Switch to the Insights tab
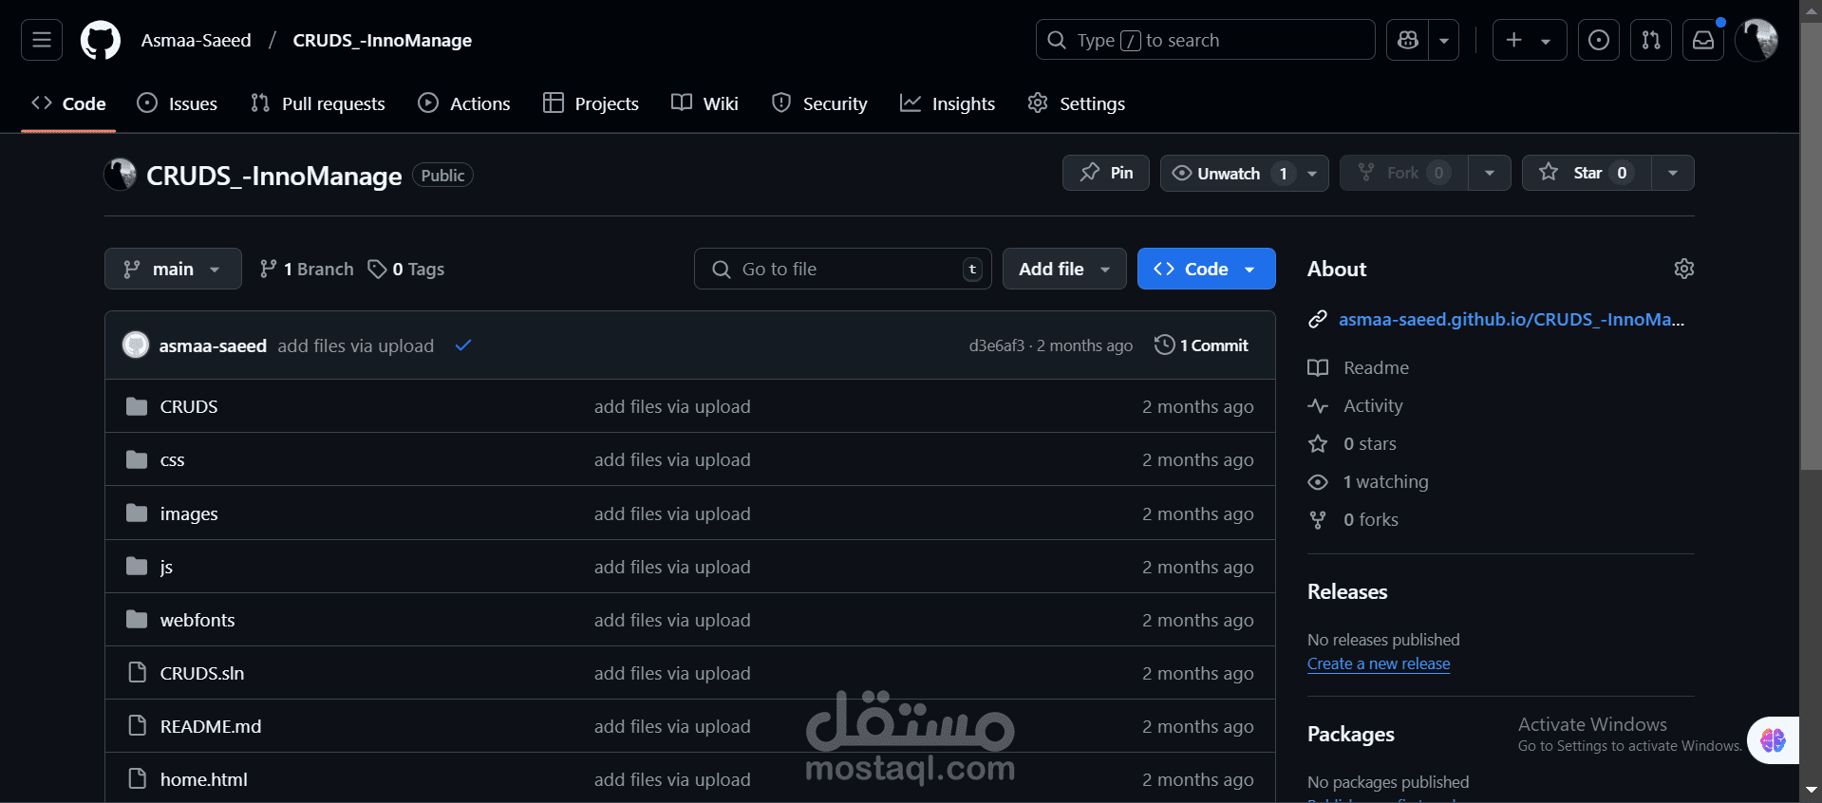The height and width of the screenshot is (803, 1822). click(948, 103)
